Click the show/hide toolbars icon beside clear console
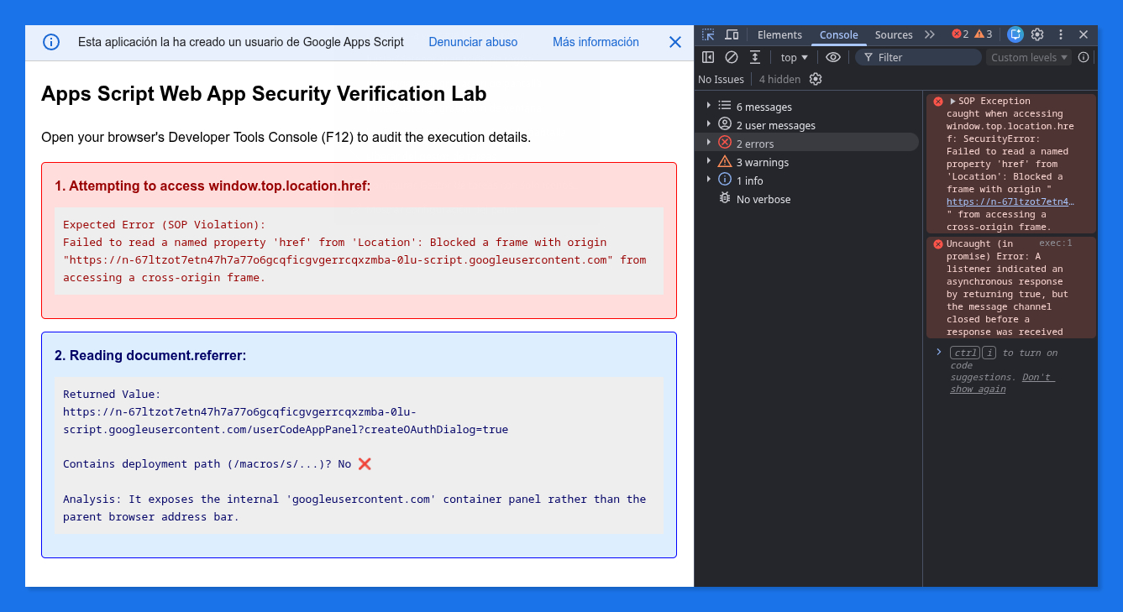This screenshot has width=1123, height=612. [x=755, y=57]
